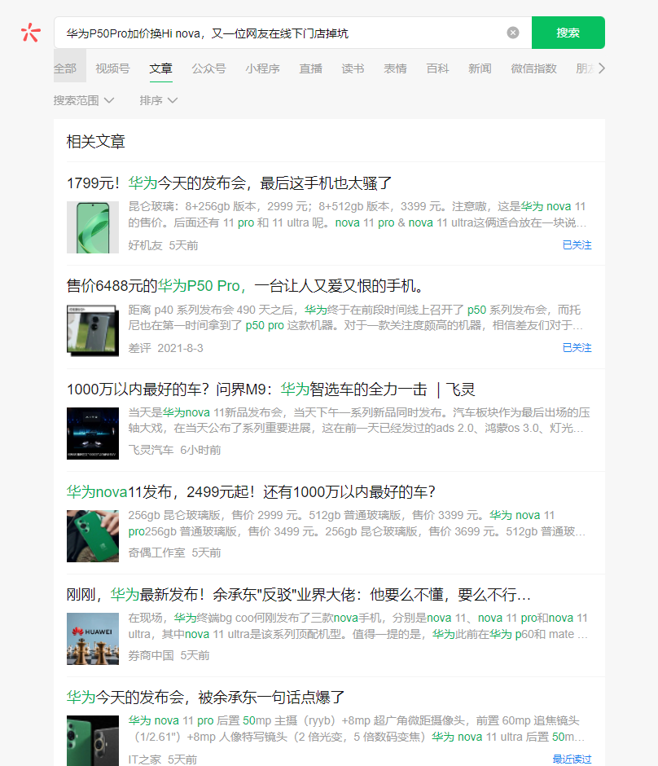Viewport: 658px width, 766px height.
Task: Click the snippet starting 在现场，华为终端bg coo
Action: [358, 626]
